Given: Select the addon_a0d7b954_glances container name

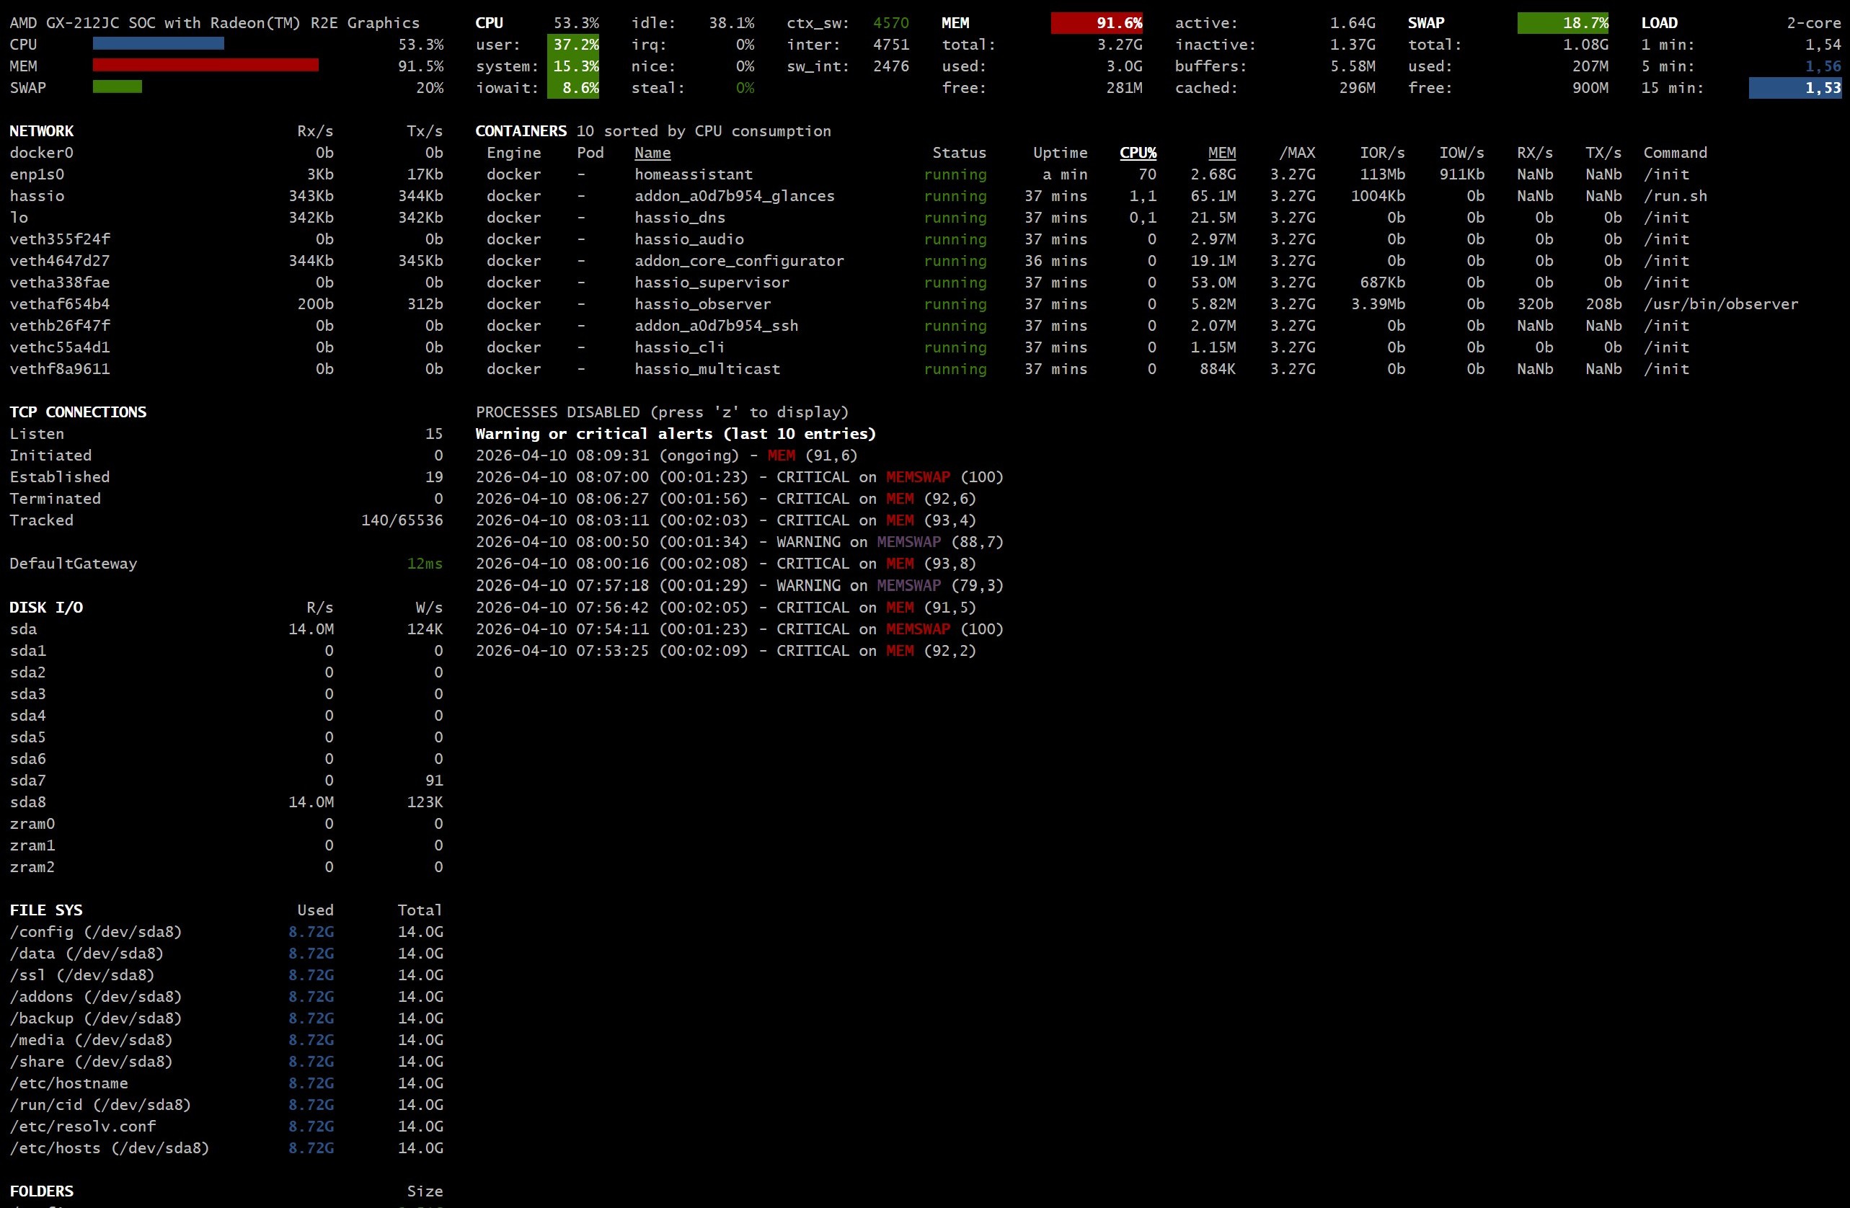Looking at the screenshot, I should click(x=734, y=197).
